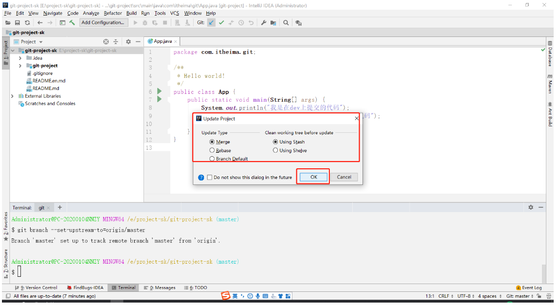Open Settings via the wrench icon
Image resolution: width=559 pixels, height=305 pixels.
264,23
